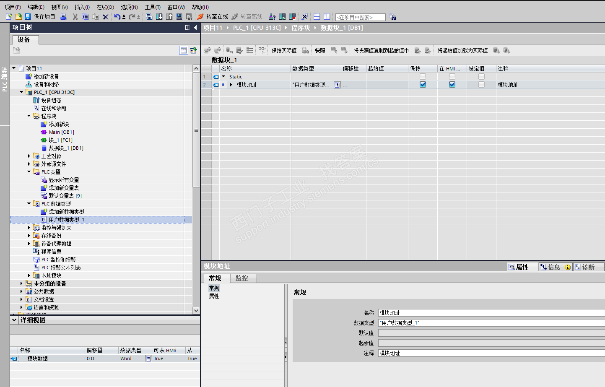The width and height of the screenshot is (605, 387).
Task: Toggle 在 HMI checkbox in Static row
Action: [452, 76]
